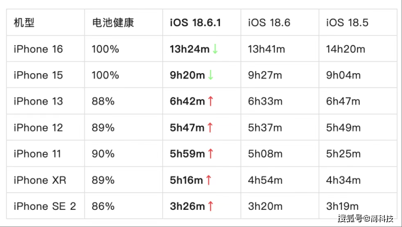Click the iOS 18.6.1 column header
Screen dimensions: 402x227
pyautogui.click(x=195, y=23)
